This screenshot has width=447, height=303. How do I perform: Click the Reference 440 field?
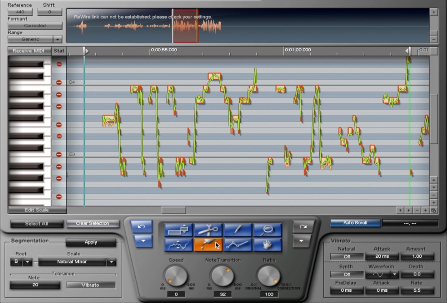pyautogui.click(x=20, y=12)
